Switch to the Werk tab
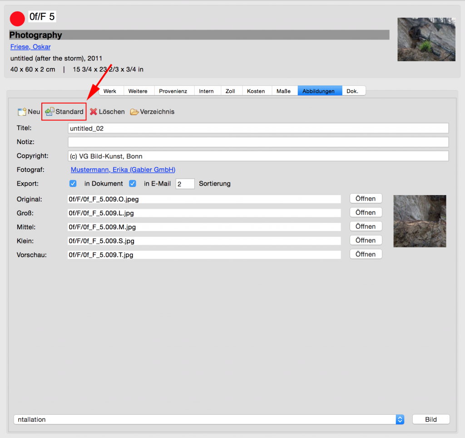 (110, 91)
